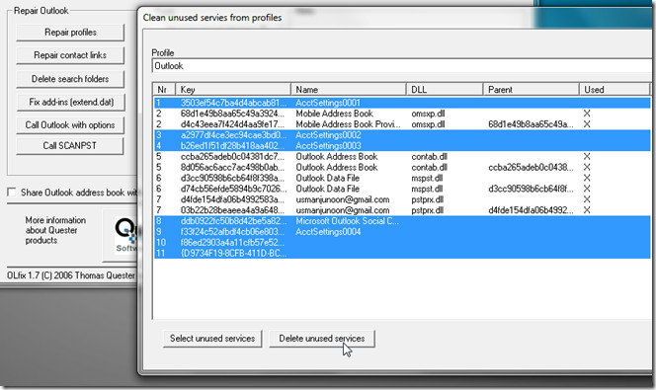Select row AcctSettings0002

(x=402, y=135)
